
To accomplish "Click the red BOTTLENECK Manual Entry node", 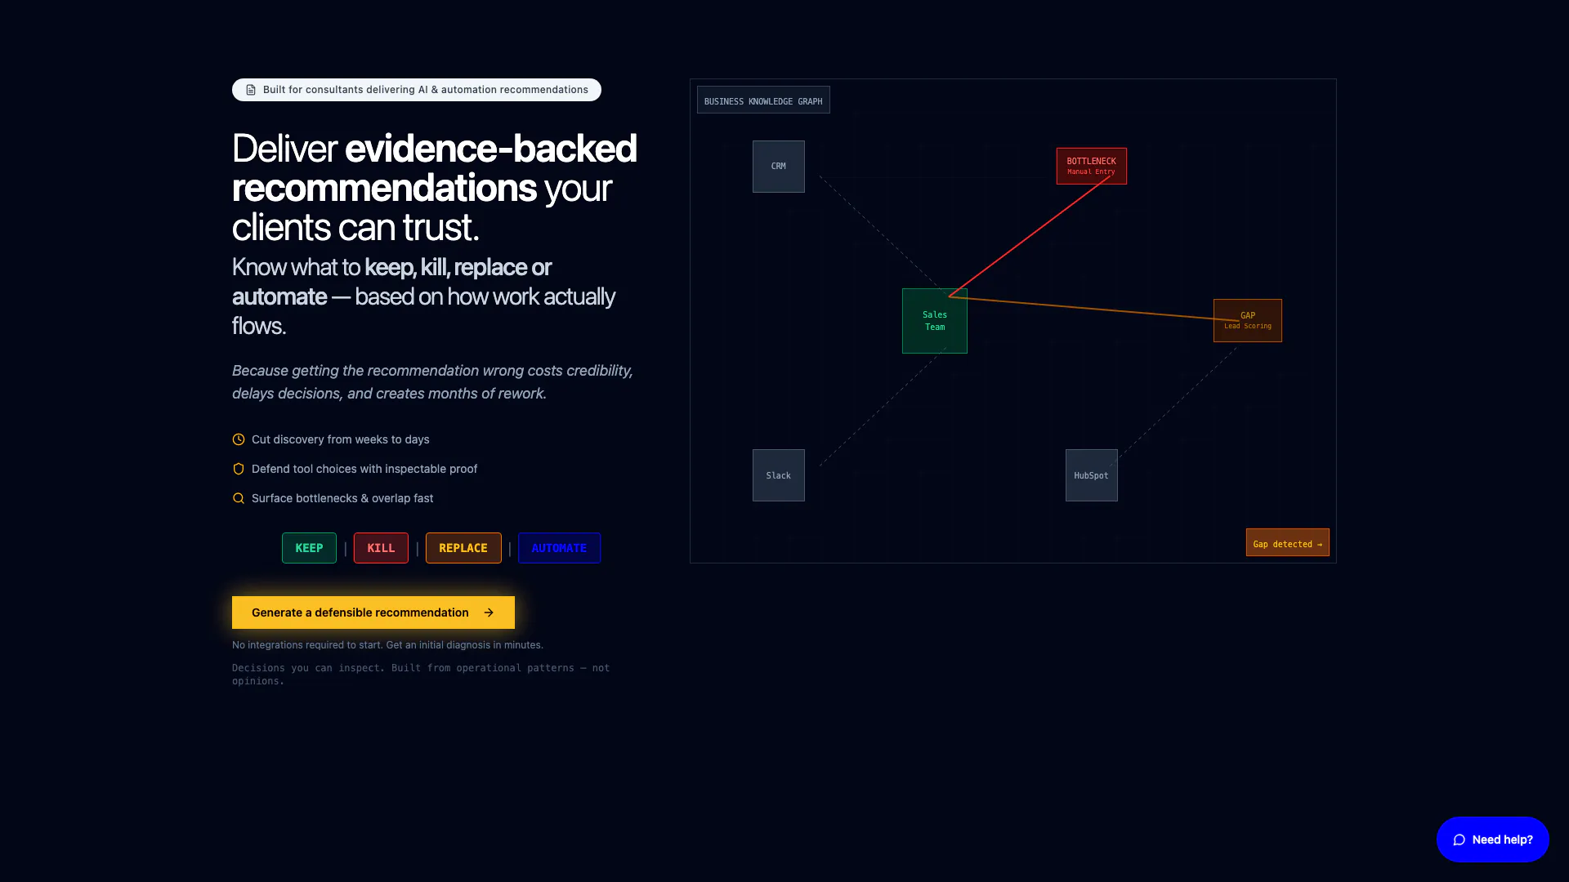I will (x=1091, y=166).
